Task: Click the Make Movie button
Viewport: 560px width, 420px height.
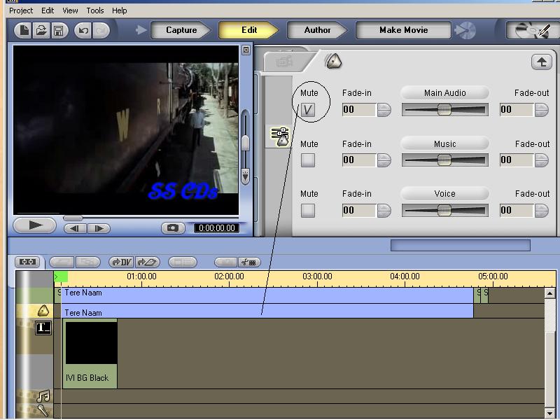Action: (404, 30)
